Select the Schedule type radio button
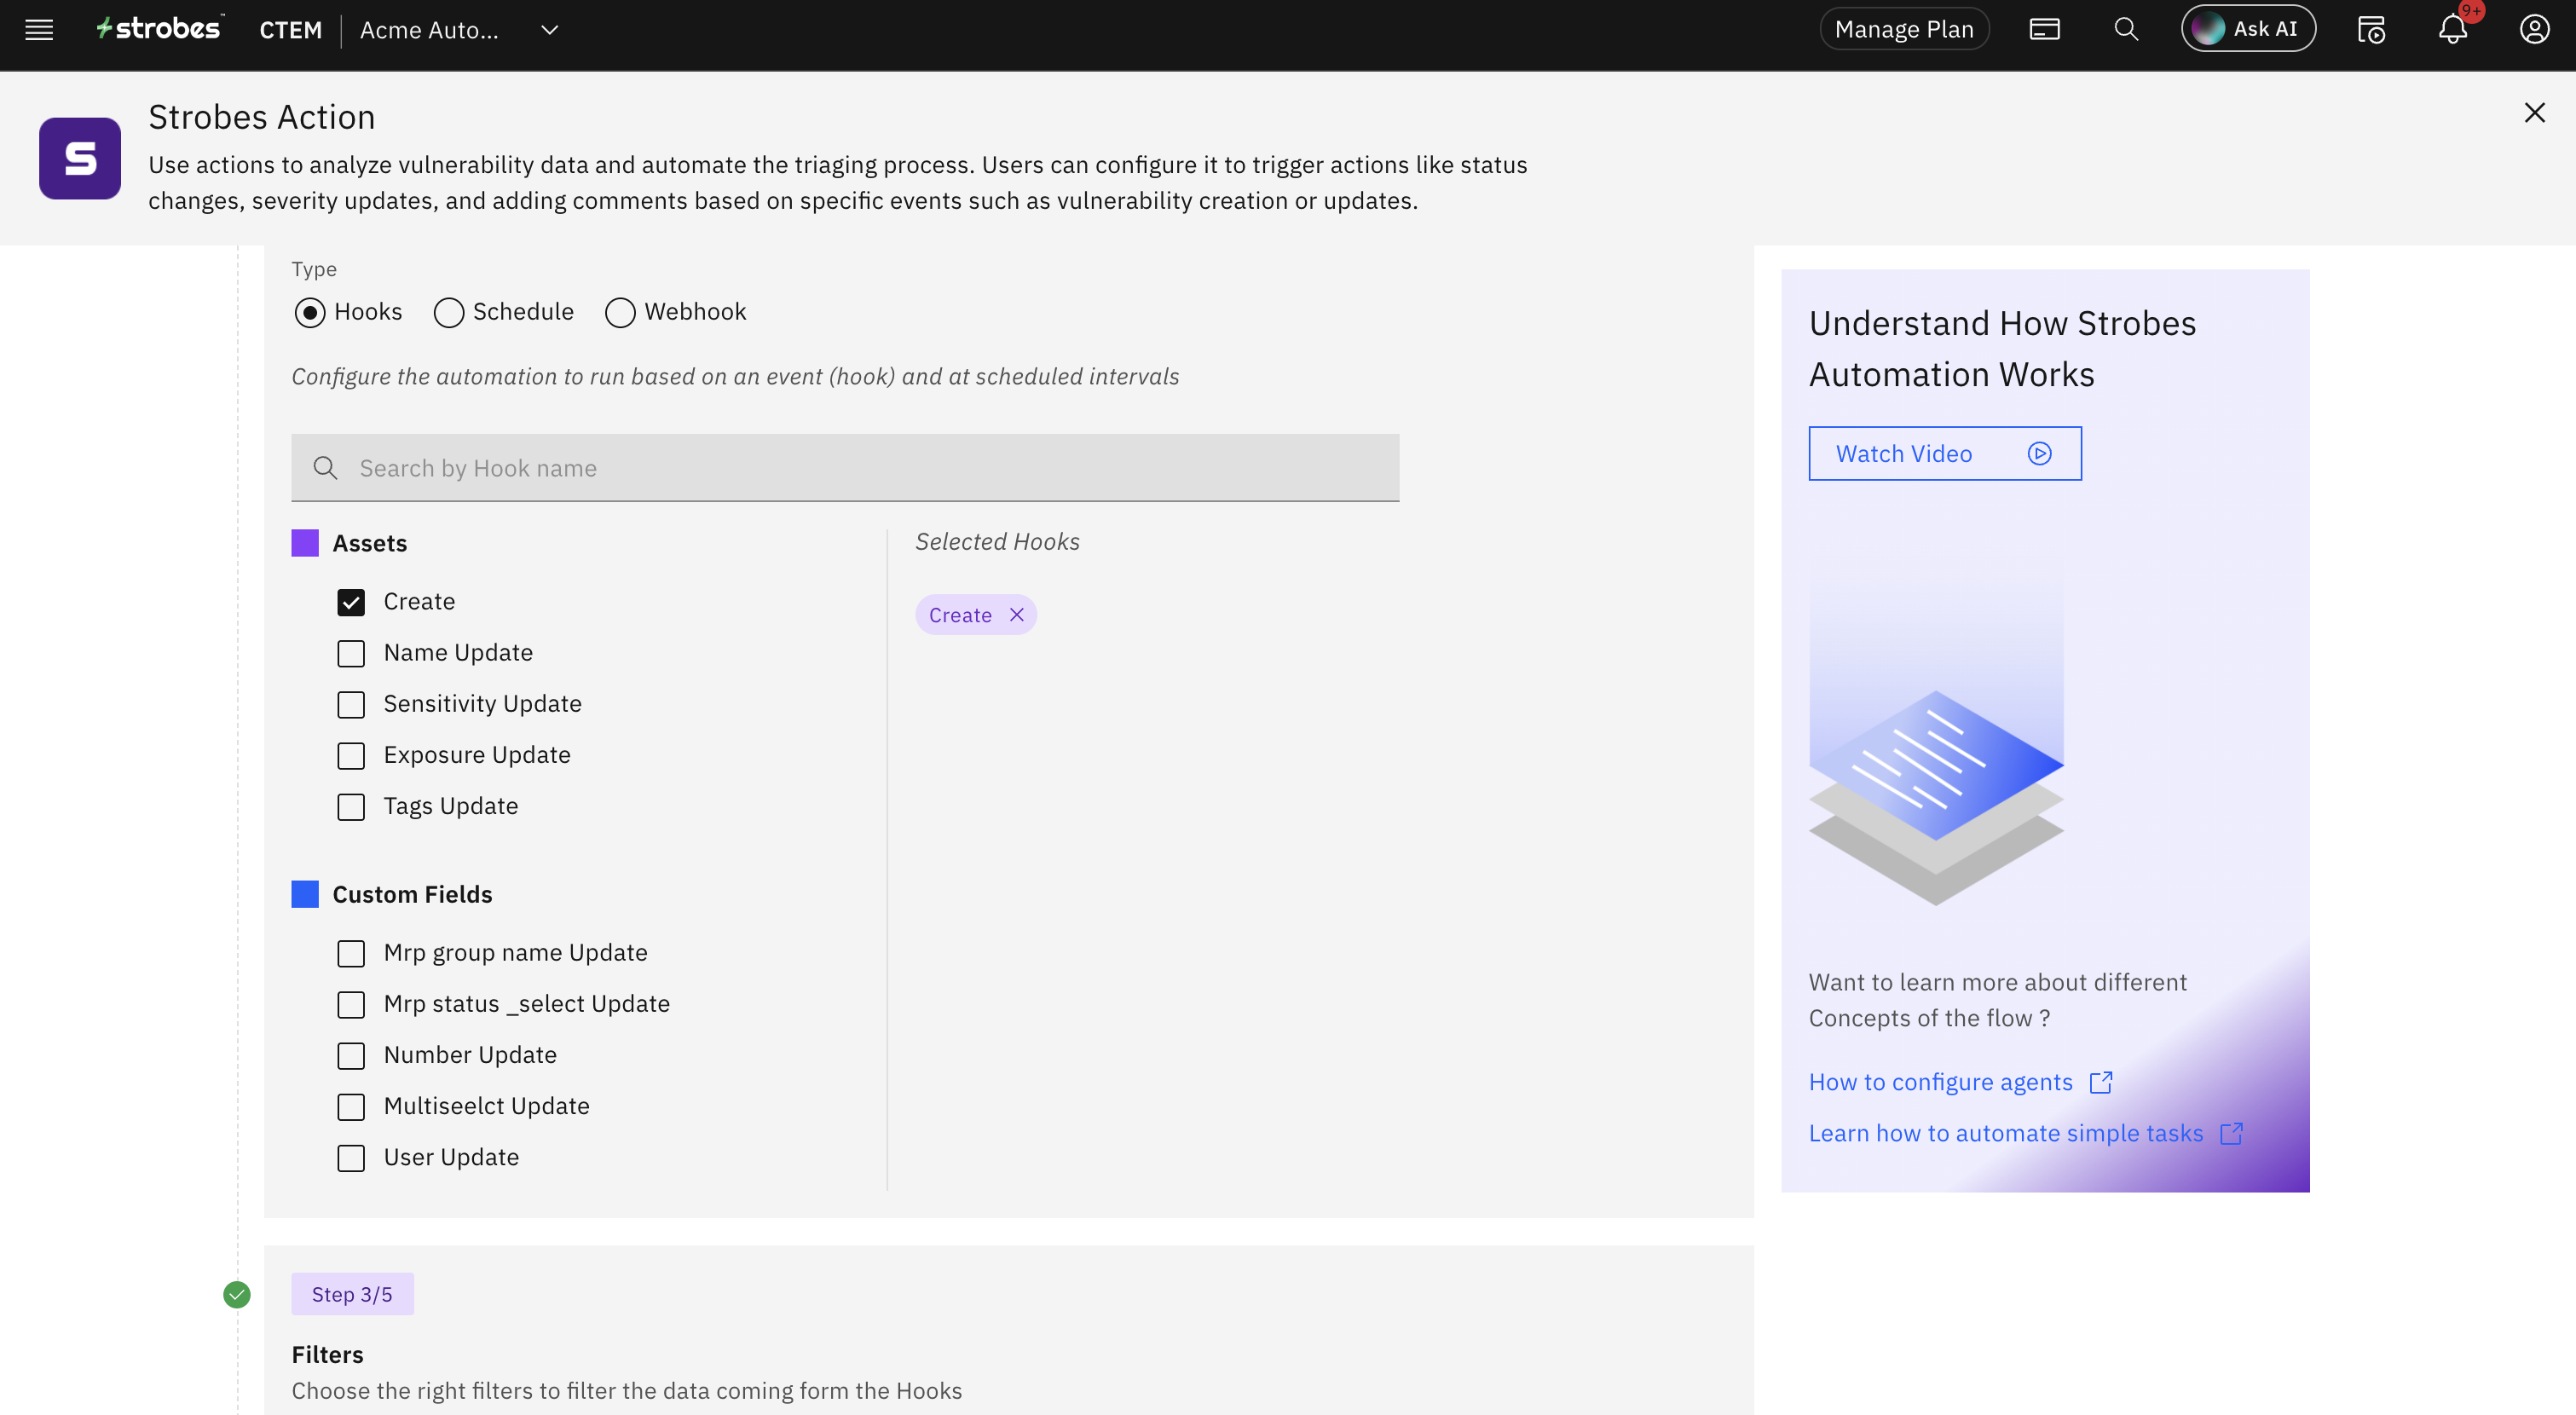Image resolution: width=2576 pixels, height=1415 pixels. click(x=449, y=313)
